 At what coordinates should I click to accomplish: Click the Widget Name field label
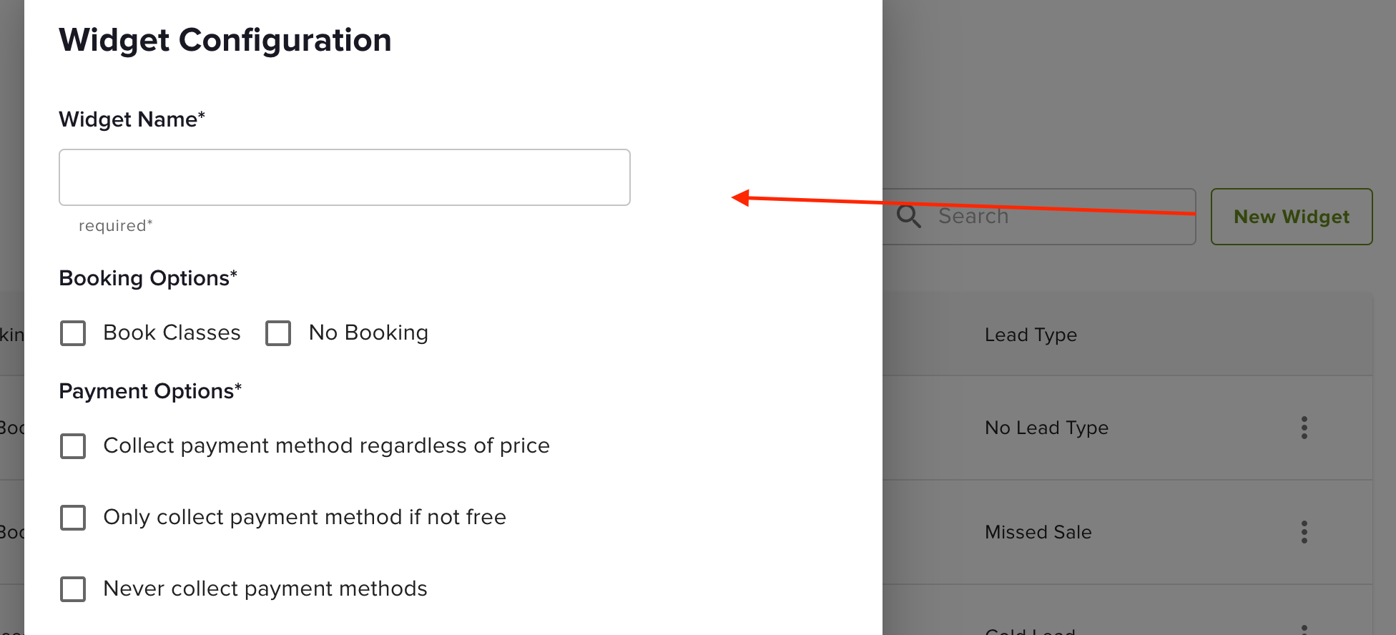click(132, 119)
